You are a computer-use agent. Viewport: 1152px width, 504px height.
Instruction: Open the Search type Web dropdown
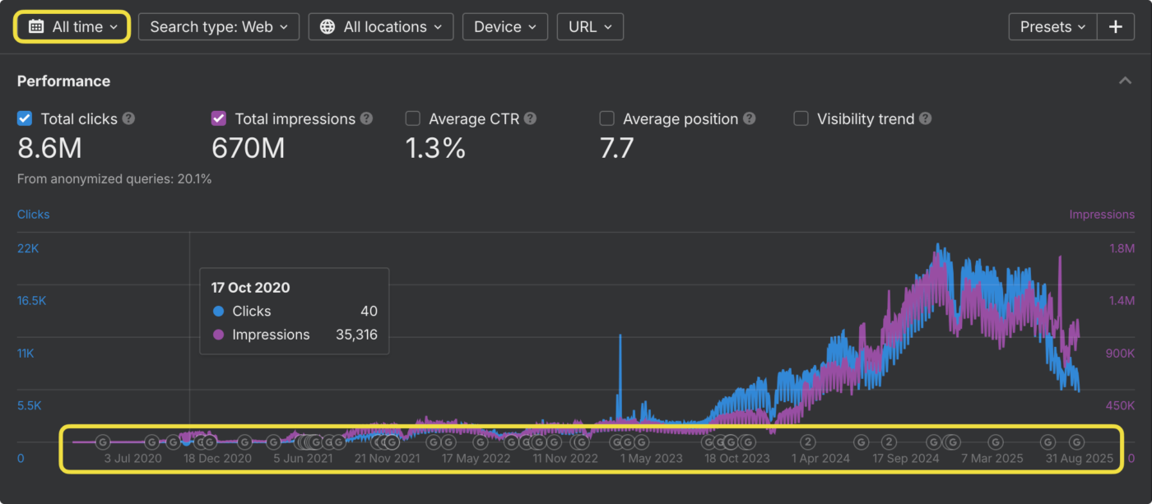point(218,26)
